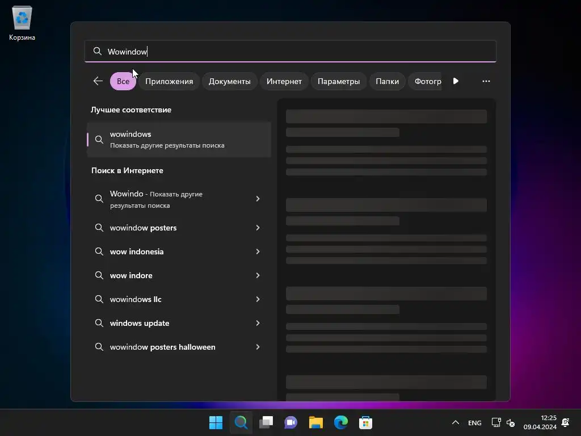Click inside the Wowindow search field
The image size is (581, 436).
(290, 51)
